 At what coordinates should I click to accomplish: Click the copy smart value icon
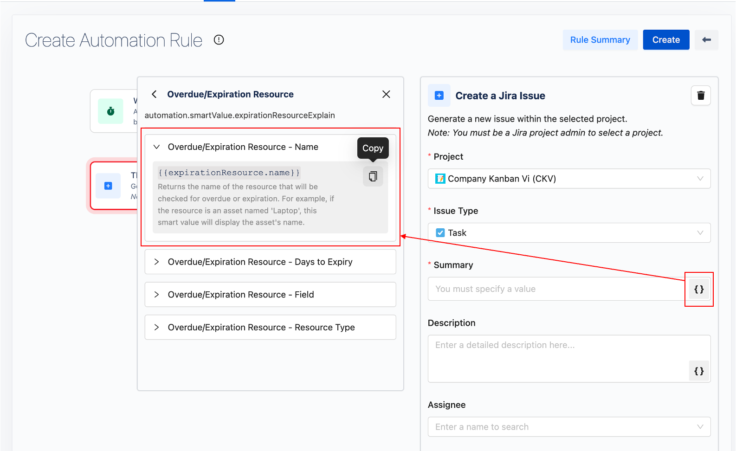coord(373,176)
